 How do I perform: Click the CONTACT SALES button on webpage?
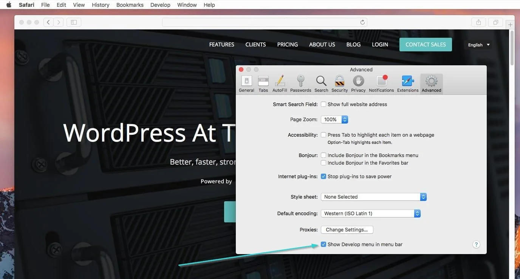coord(426,45)
